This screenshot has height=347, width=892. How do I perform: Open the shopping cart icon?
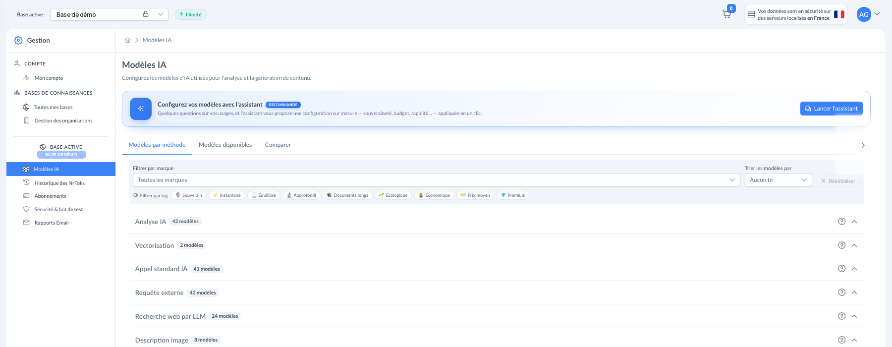coord(726,14)
